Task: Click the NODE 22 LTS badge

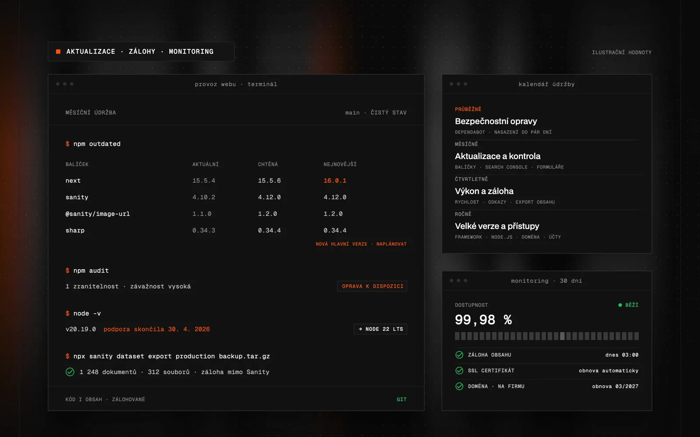Action: 381,329
